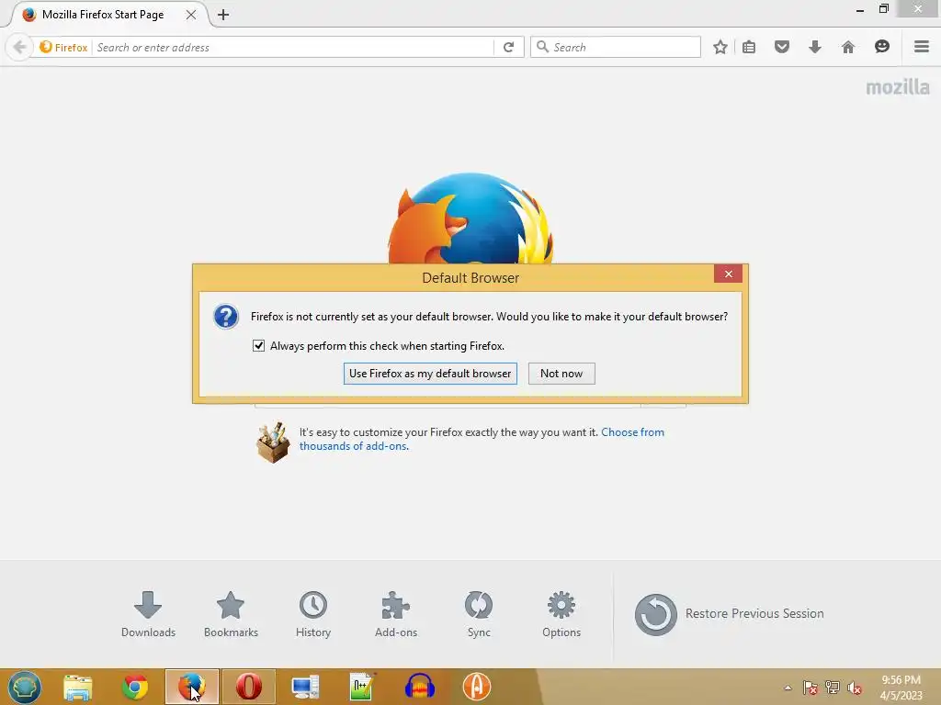Click the Not now button

561,374
